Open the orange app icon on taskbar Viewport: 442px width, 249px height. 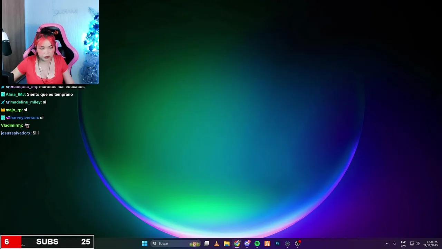click(x=267, y=243)
